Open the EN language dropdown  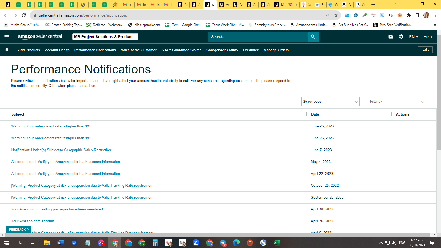coord(414,37)
